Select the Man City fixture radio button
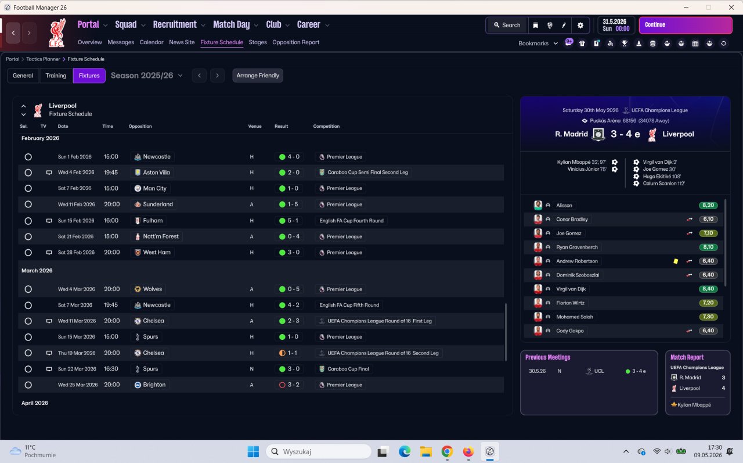 tap(28, 188)
